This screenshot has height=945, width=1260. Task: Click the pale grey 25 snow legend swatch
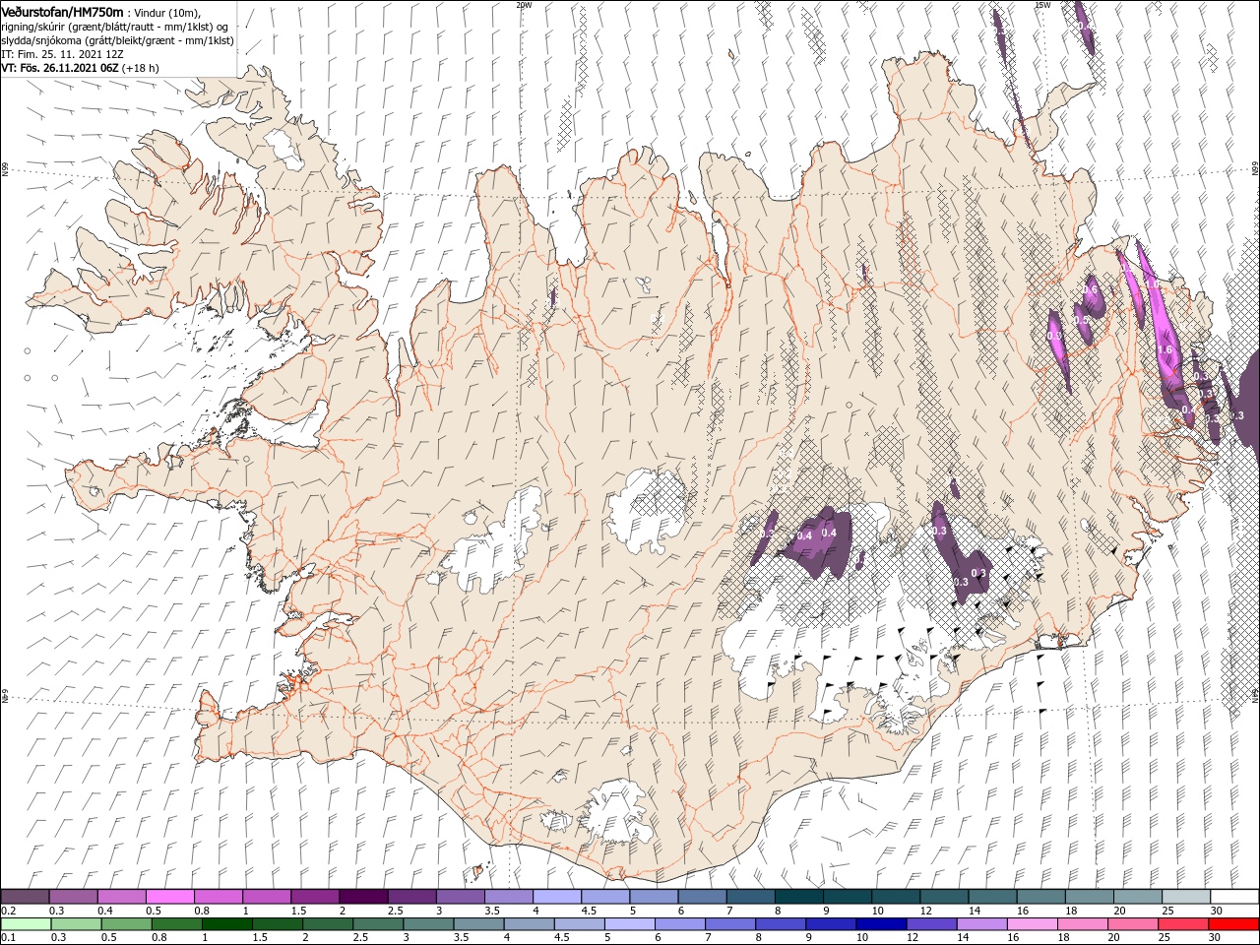1185,897
